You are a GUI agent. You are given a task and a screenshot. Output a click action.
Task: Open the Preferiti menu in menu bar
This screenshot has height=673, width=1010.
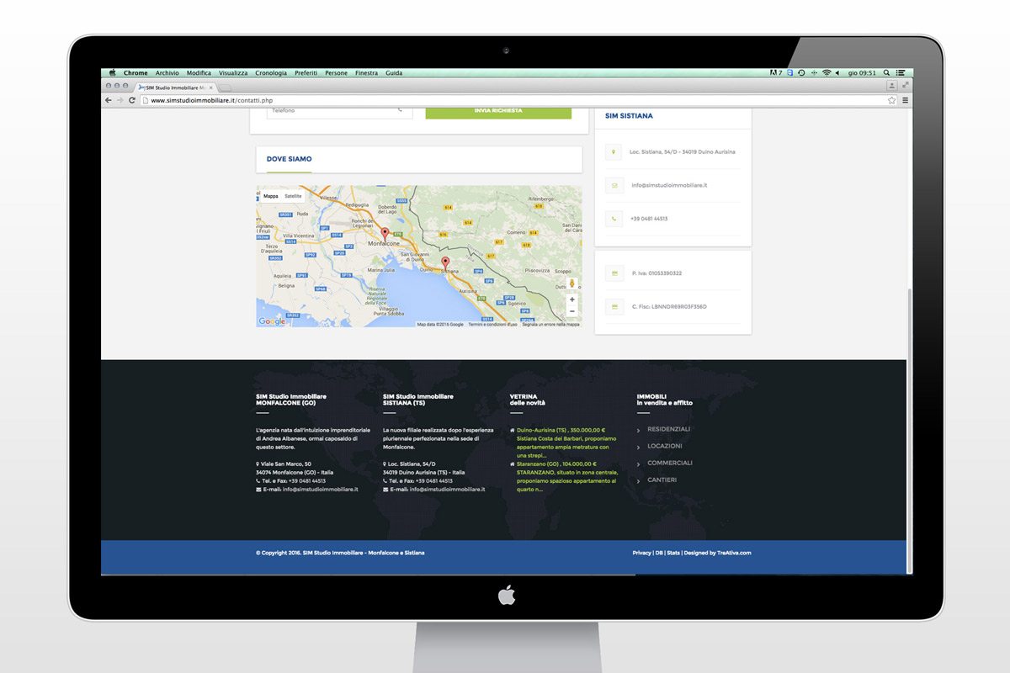pyautogui.click(x=306, y=73)
